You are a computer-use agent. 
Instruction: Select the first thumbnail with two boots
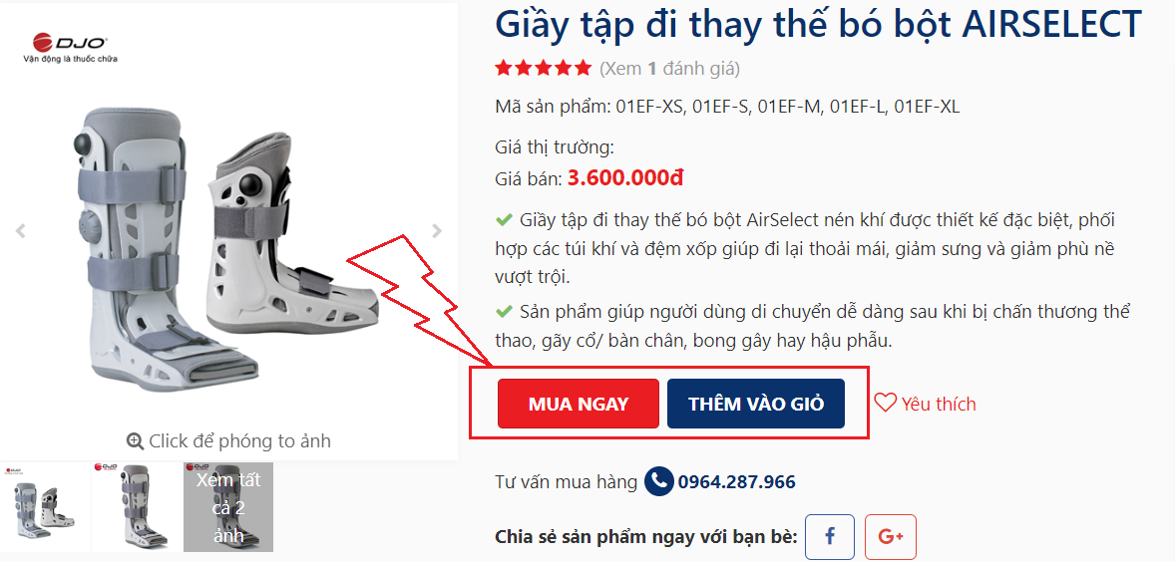(x=45, y=506)
